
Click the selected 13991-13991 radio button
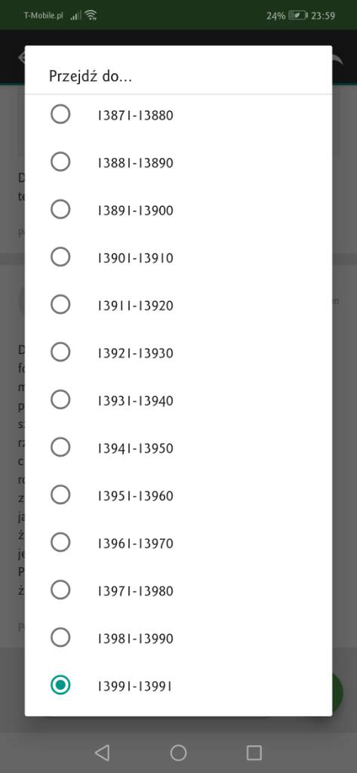tap(60, 685)
